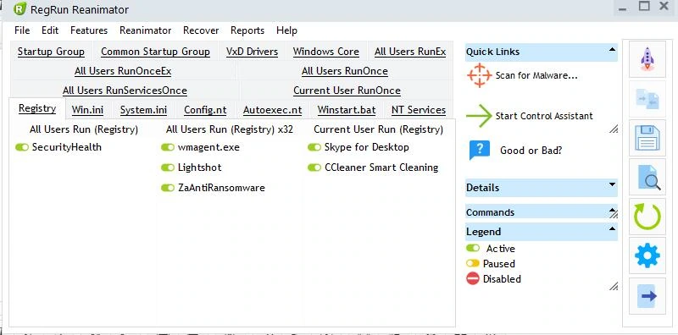Open the Recover menu
The width and height of the screenshot is (678, 335).
[x=201, y=30]
